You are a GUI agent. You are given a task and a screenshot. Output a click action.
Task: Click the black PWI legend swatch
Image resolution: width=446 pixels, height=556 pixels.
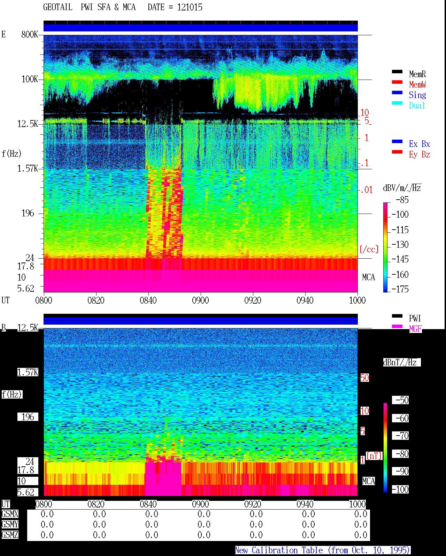coord(397,316)
